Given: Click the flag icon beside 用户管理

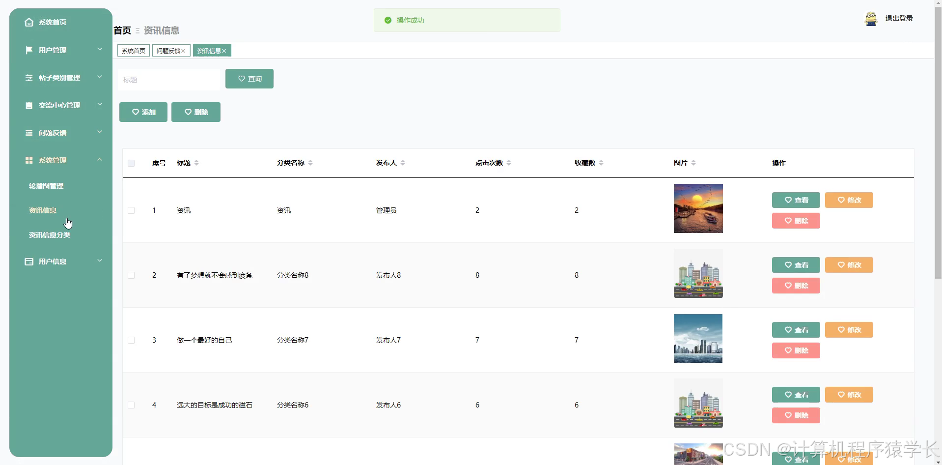Looking at the screenshot, I should click(x=29, y=50).
